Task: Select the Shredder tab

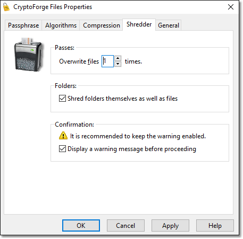Action: coord(139,24)
